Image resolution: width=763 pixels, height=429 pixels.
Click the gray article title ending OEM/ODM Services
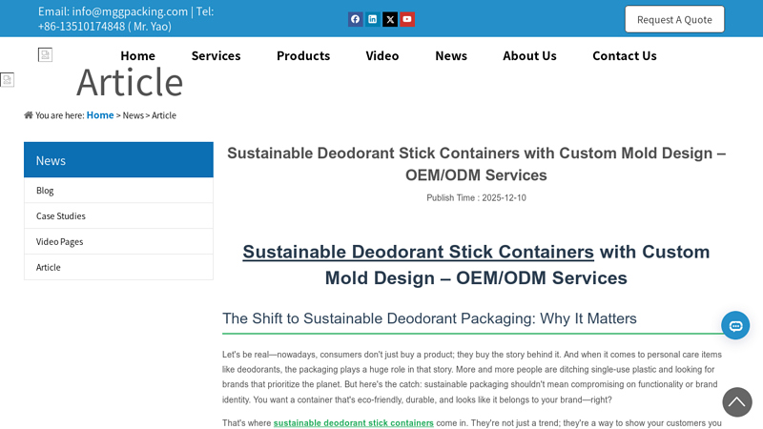click(476, 164)
